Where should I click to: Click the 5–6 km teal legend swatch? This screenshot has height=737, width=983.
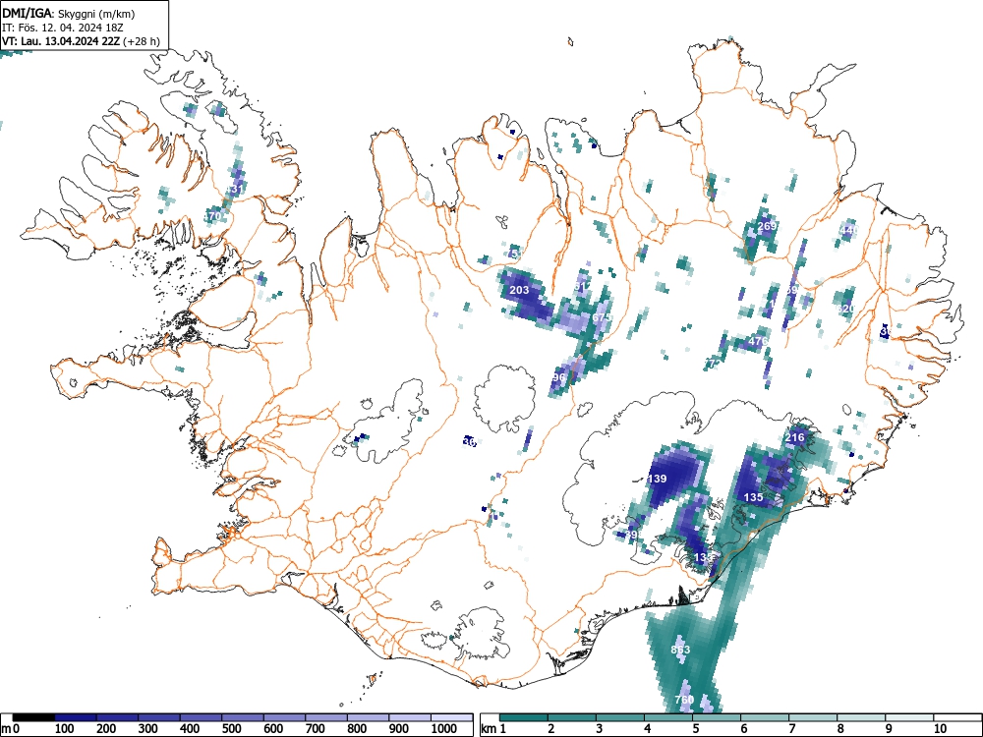pyautogui.click(x=717, y=717)
